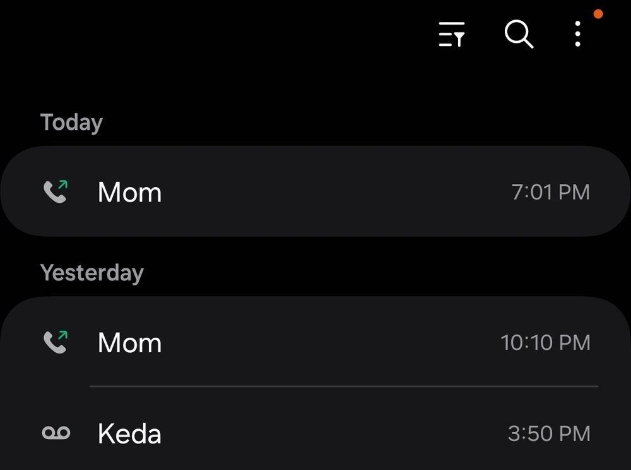Tap the search magnifier icon
The height and width of the screenshot is (470, 631).
519,34
